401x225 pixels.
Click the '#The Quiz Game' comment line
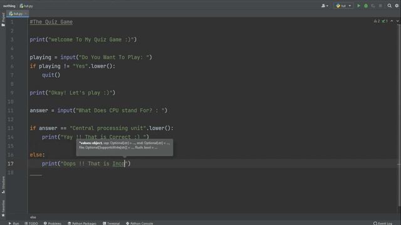(x=51, y=22)
